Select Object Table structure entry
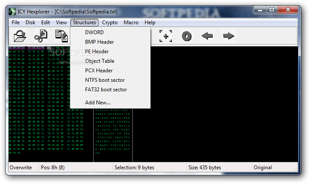The height and width of the screenshot is (184, 310). 110,61
